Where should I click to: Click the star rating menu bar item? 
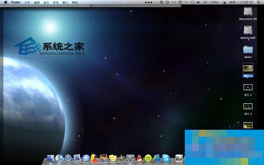pos(150,2)
